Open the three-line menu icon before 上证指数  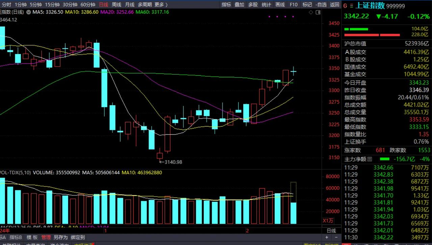(x=352, y=6)
